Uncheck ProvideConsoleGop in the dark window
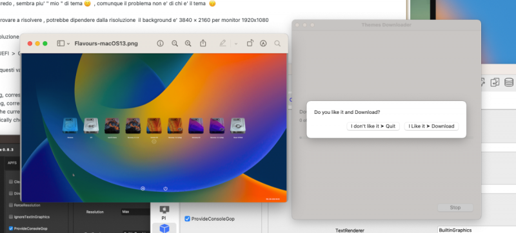 click(x=11, y=228)
